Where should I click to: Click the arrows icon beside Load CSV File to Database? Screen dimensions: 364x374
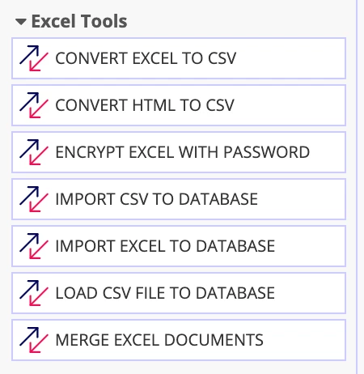tap(34, 293)
